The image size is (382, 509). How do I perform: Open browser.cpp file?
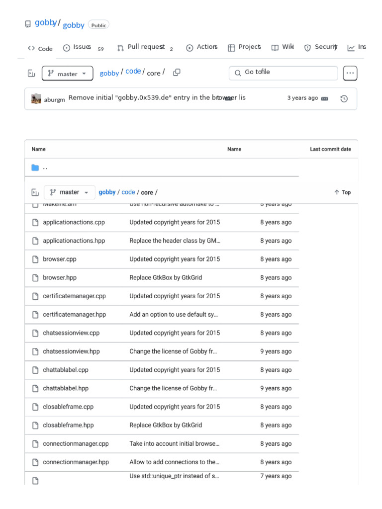[x=60, y=259]
